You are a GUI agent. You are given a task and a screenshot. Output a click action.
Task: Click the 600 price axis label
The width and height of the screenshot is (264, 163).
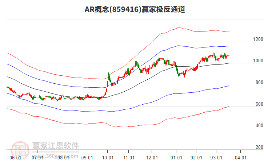click(x=259, y=104)
